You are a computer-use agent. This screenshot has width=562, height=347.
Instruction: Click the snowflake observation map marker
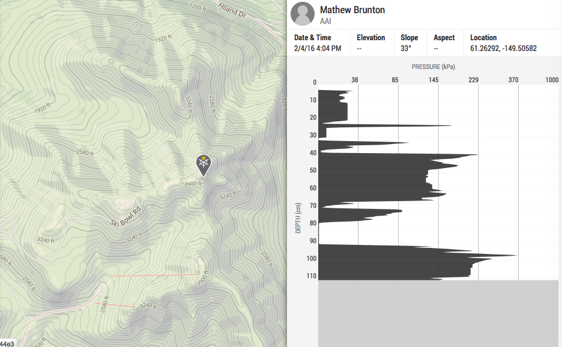coord(204,165)
